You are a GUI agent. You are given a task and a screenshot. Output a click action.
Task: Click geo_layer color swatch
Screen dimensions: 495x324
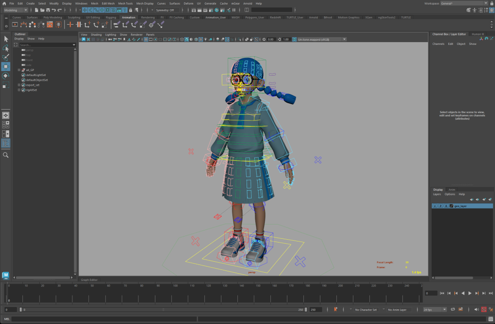click(x=451, y=206)
